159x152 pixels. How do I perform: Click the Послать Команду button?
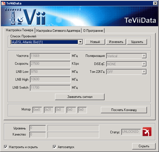[x=124, y=110]
